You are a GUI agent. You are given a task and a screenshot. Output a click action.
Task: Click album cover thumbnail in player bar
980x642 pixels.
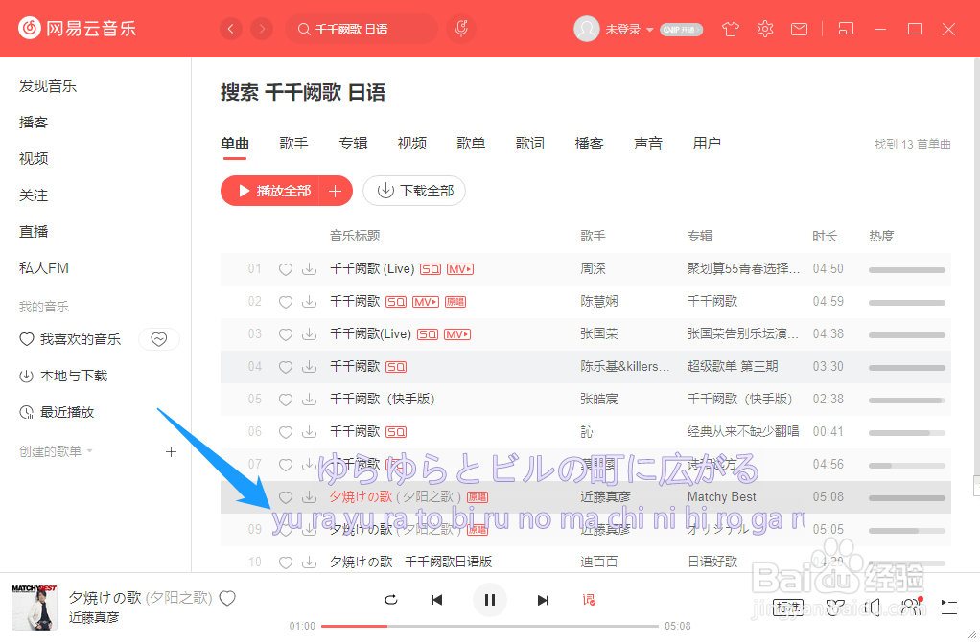(35, 608)
